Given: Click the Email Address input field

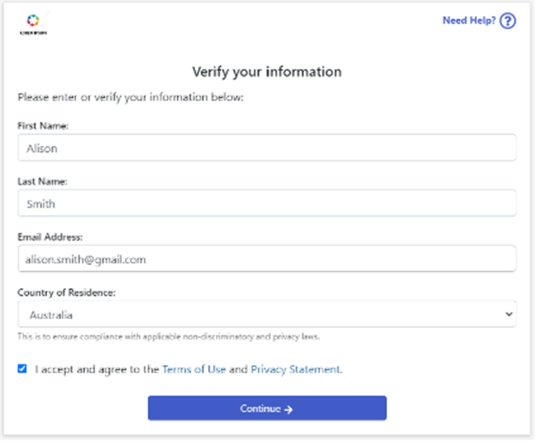Looking at the screenshot, I should point(267,259).
